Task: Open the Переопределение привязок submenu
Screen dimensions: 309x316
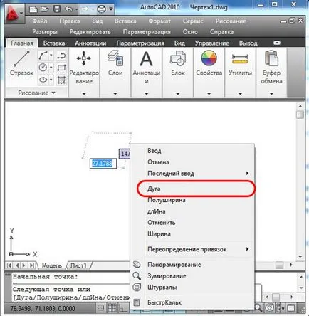Action: [x=193, y=249]
